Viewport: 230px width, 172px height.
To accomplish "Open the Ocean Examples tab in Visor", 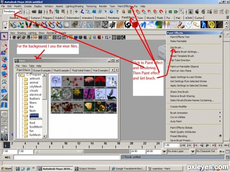I will coord(42,70).
